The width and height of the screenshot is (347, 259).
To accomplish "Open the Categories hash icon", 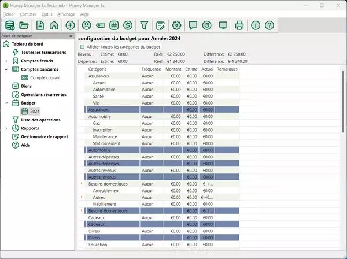I will [114, 25].
